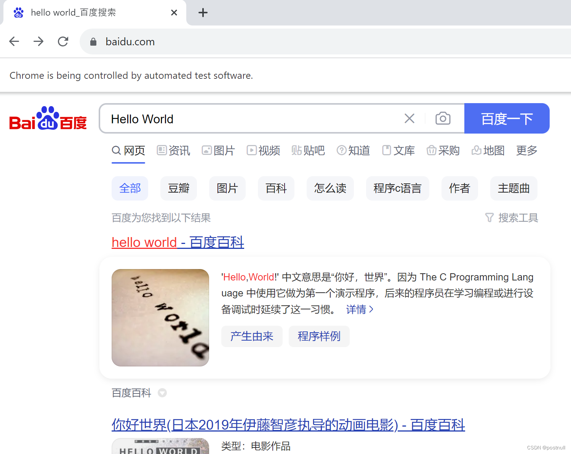The width and height of the screenshot is (571, 454).
Task: Switch to the 资讯 tab
Action: point(173,151)
